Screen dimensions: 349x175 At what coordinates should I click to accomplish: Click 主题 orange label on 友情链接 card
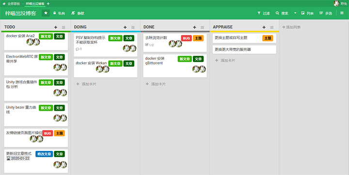[x=60, y=133]
